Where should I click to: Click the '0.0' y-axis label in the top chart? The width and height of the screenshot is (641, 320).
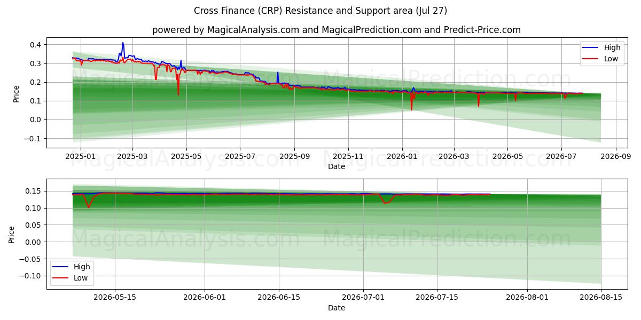tap(36, 119)
